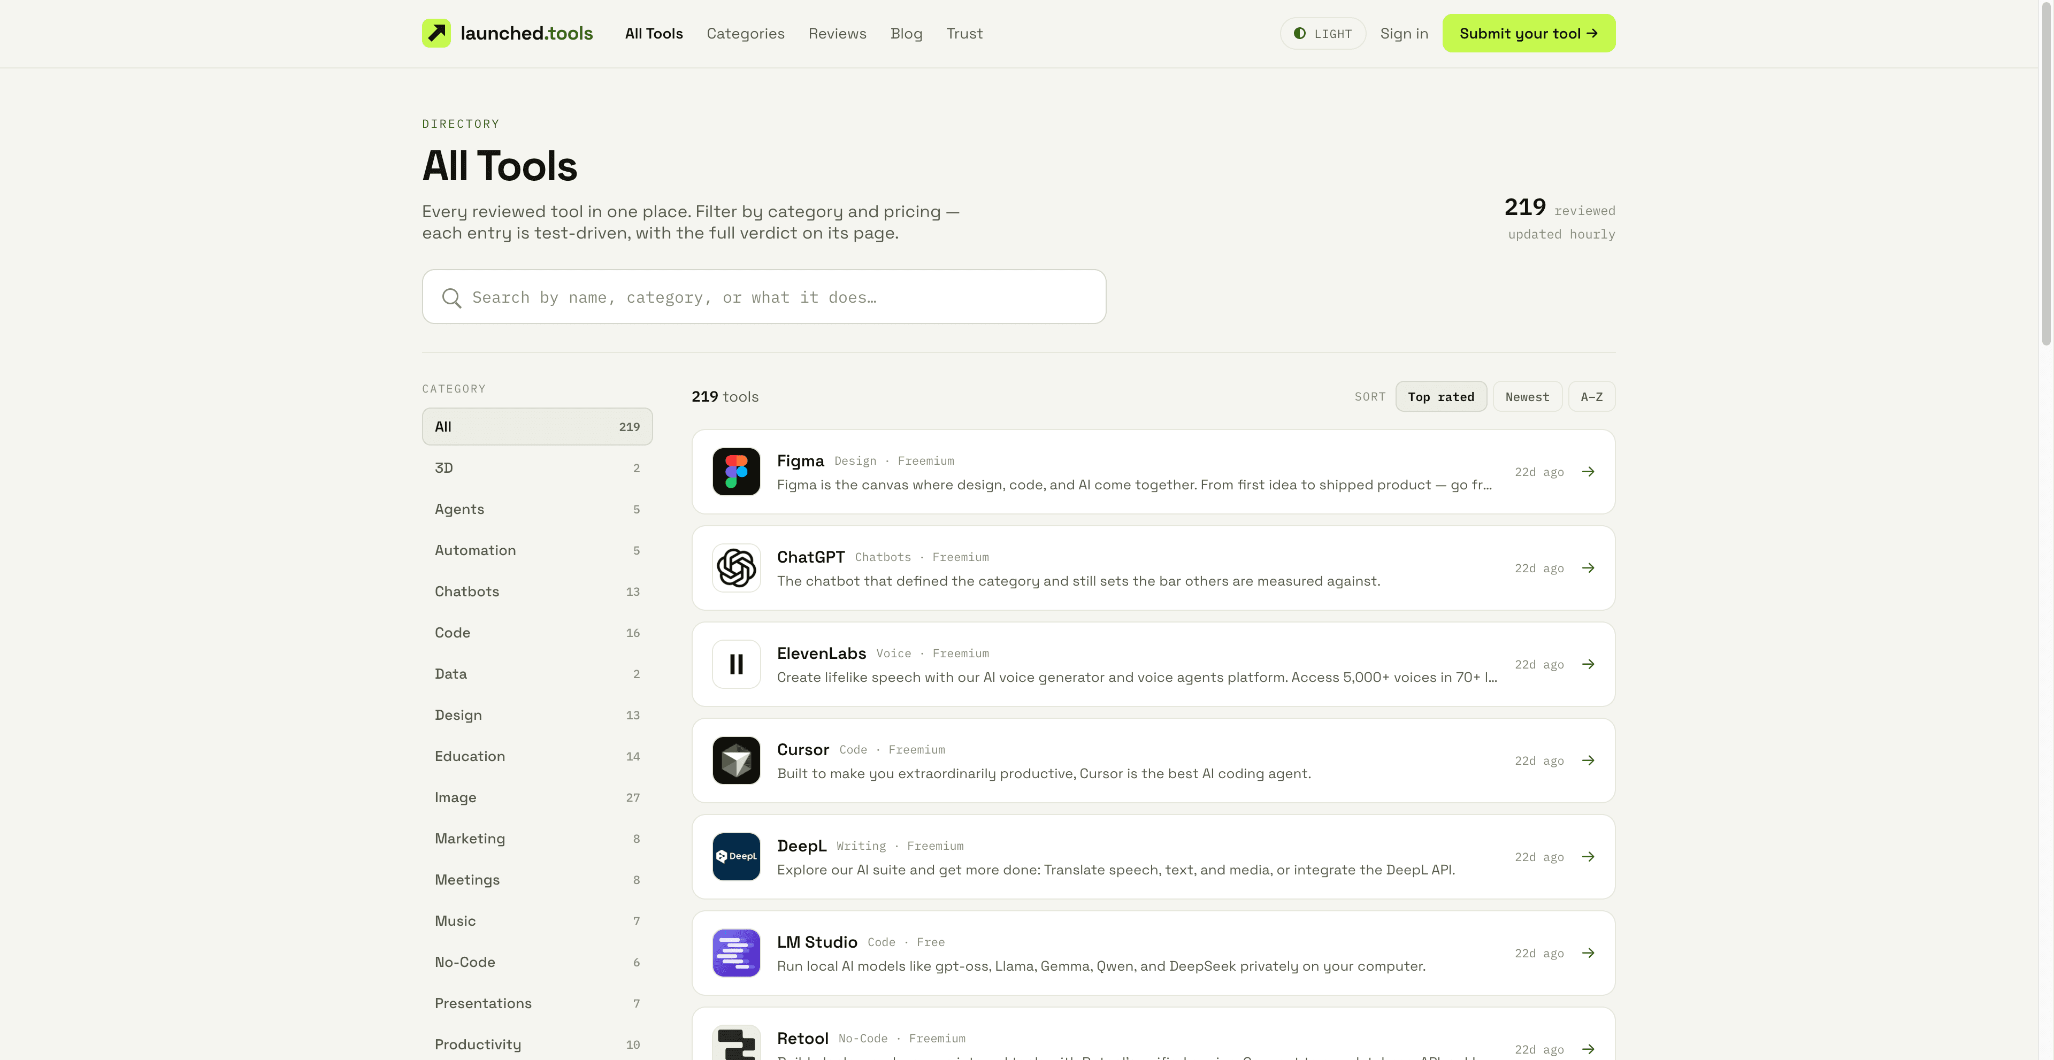Click the arrow on the ElevenLabs row
The image size is (2054, 1060).
[1588, 664]
